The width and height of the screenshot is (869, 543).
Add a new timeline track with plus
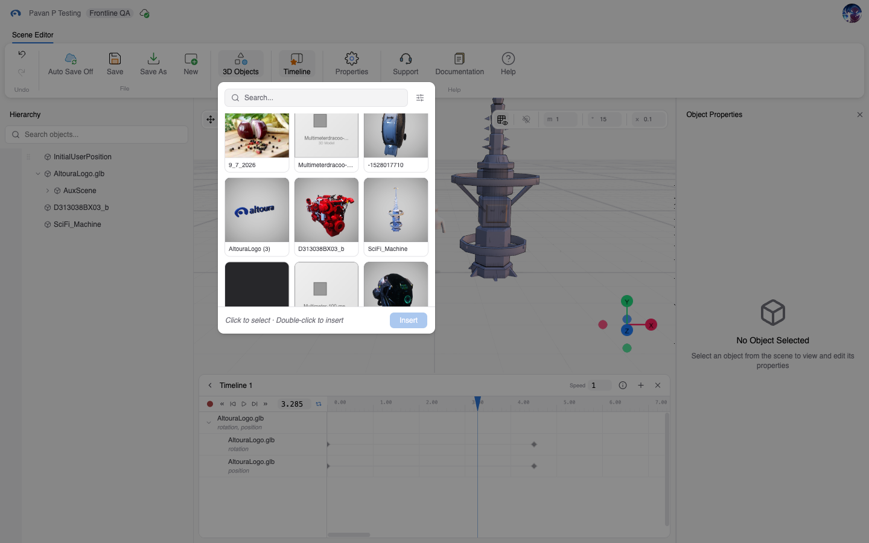pos(641,386)
